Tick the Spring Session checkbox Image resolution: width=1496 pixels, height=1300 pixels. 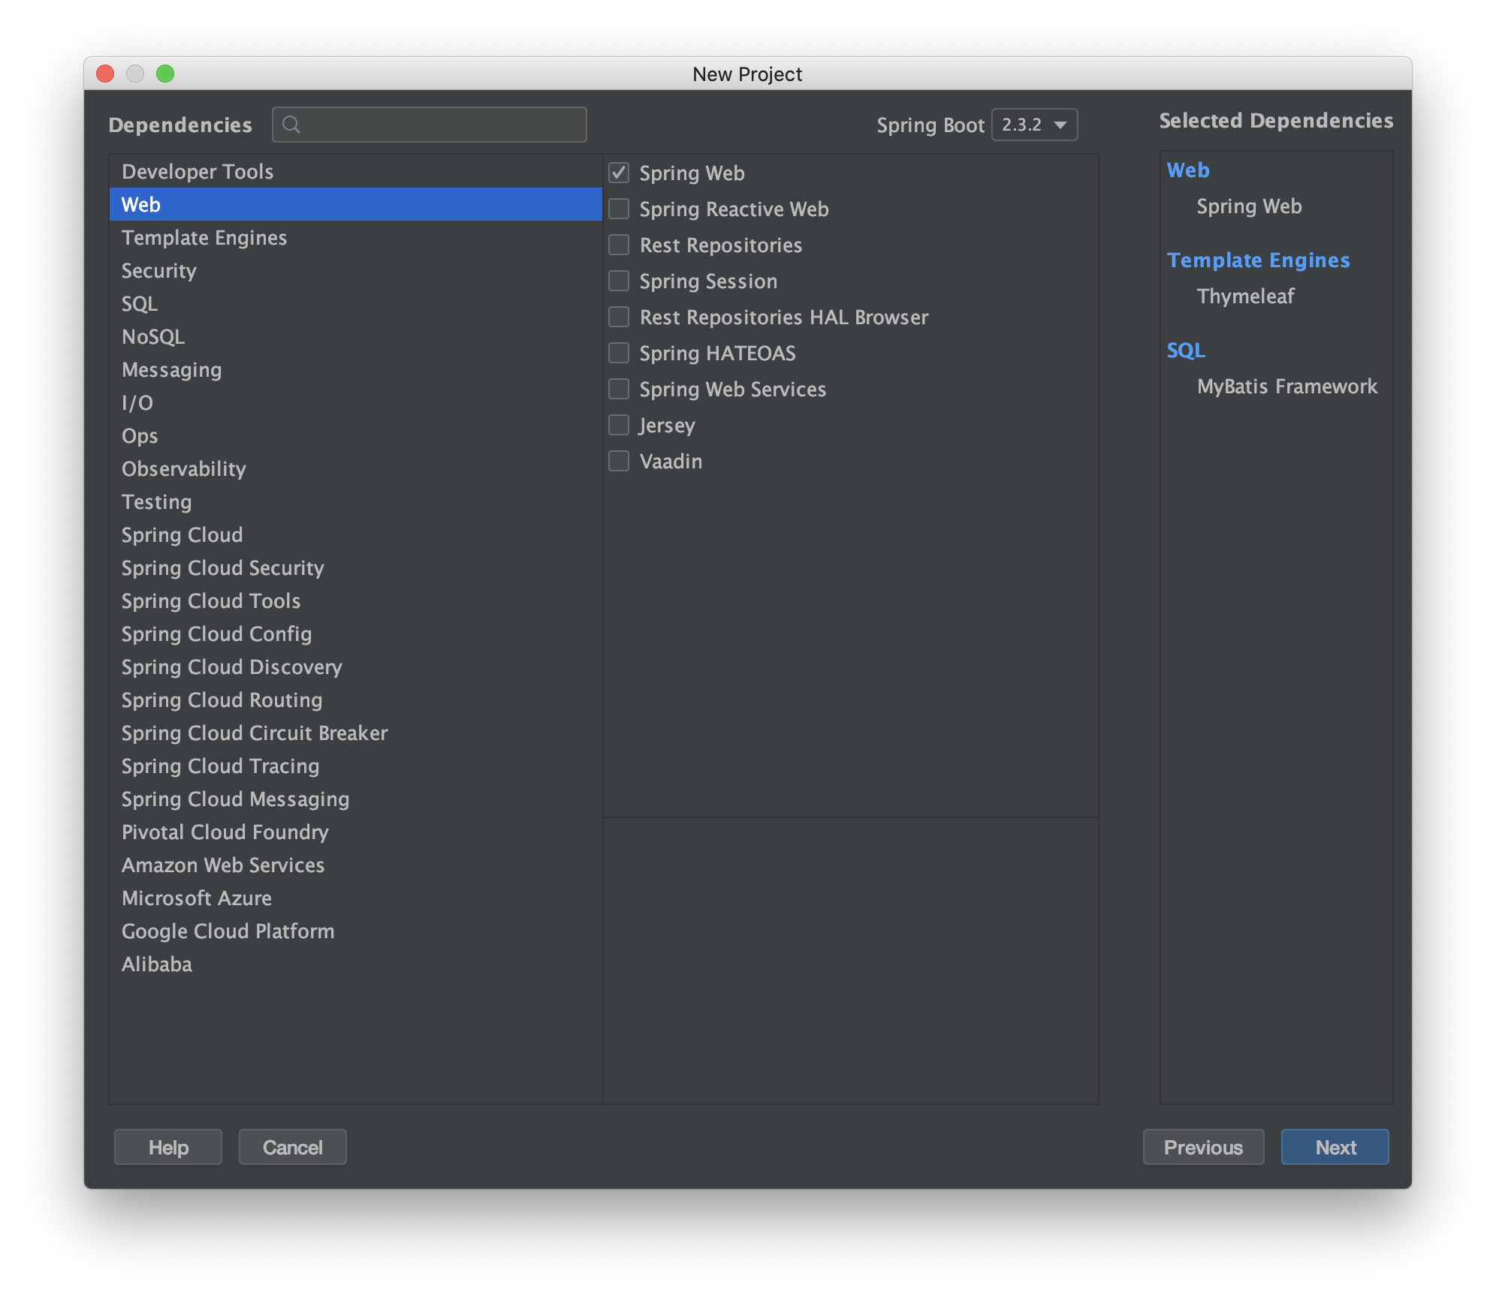tap(619, 281)
